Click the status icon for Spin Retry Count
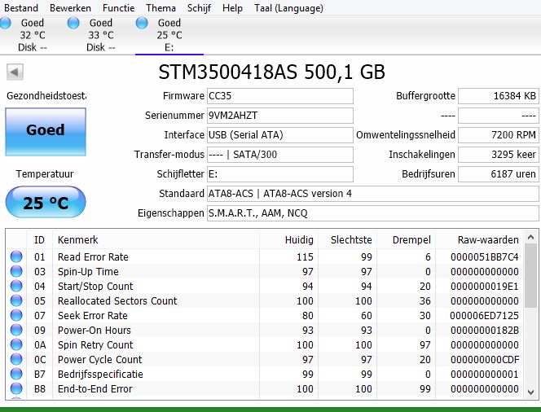 [x=16, y=344]
